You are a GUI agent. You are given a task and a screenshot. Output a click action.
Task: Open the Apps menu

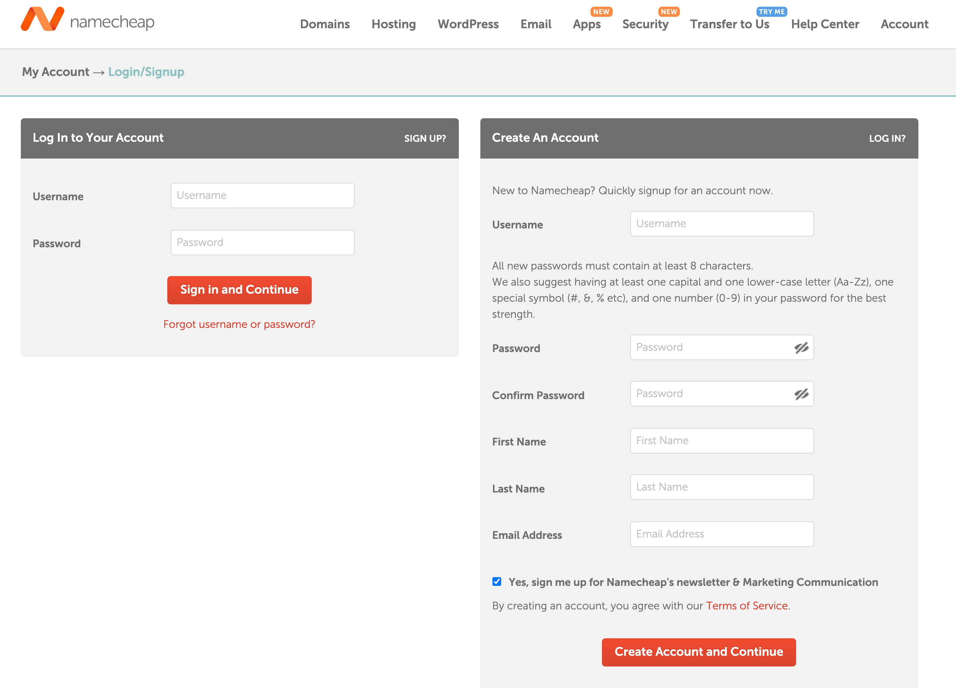click(x=587, y=24)
